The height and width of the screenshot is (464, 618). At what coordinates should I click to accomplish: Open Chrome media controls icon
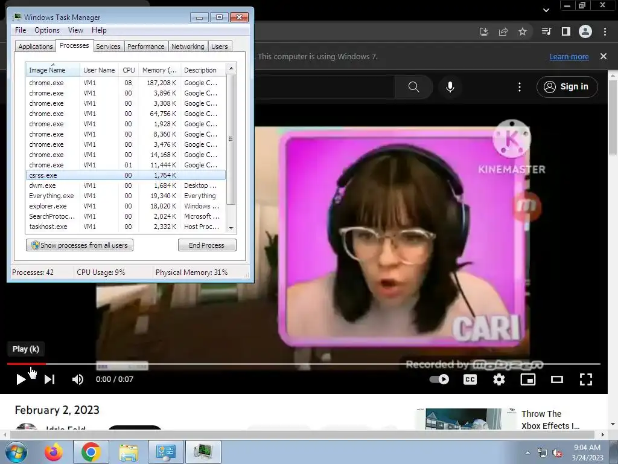546,31
